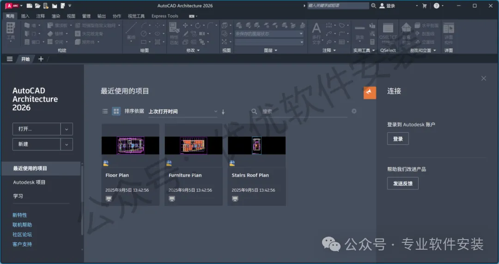Expand the 打开 button dropdown arrow
The height and width of the screenshot is (264, 499).
(x=67, y=129)
